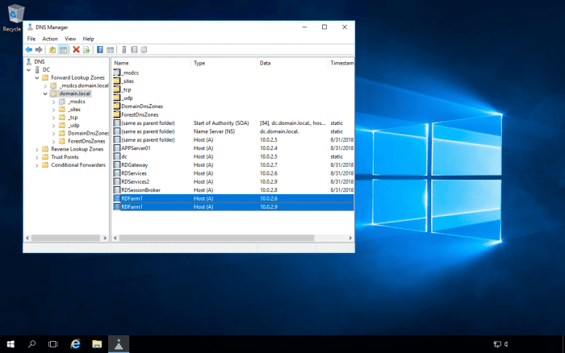
Task: Sort records by the Type column header
Action: click(224, 63)
